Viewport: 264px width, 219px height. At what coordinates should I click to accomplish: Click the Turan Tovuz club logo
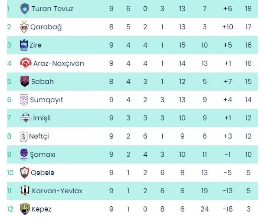[x=25, y=8]
